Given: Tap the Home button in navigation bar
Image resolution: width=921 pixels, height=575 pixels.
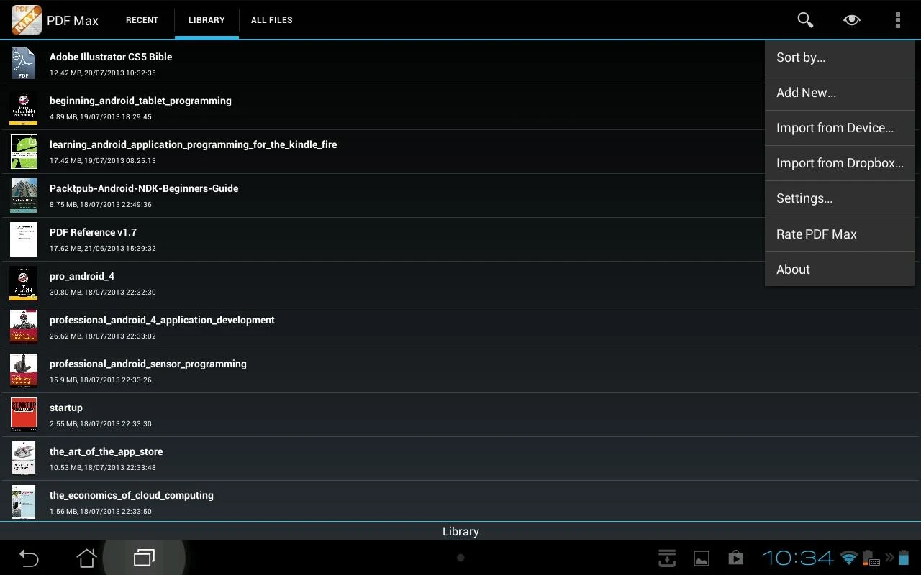Looking at the screenshot, I should [x=86, y=557].
